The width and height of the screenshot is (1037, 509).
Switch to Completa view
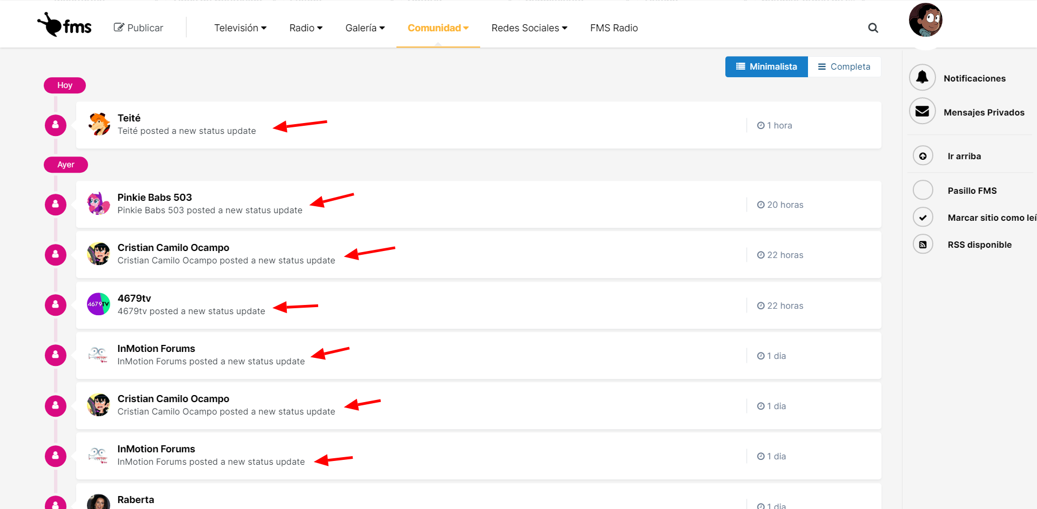844,67
